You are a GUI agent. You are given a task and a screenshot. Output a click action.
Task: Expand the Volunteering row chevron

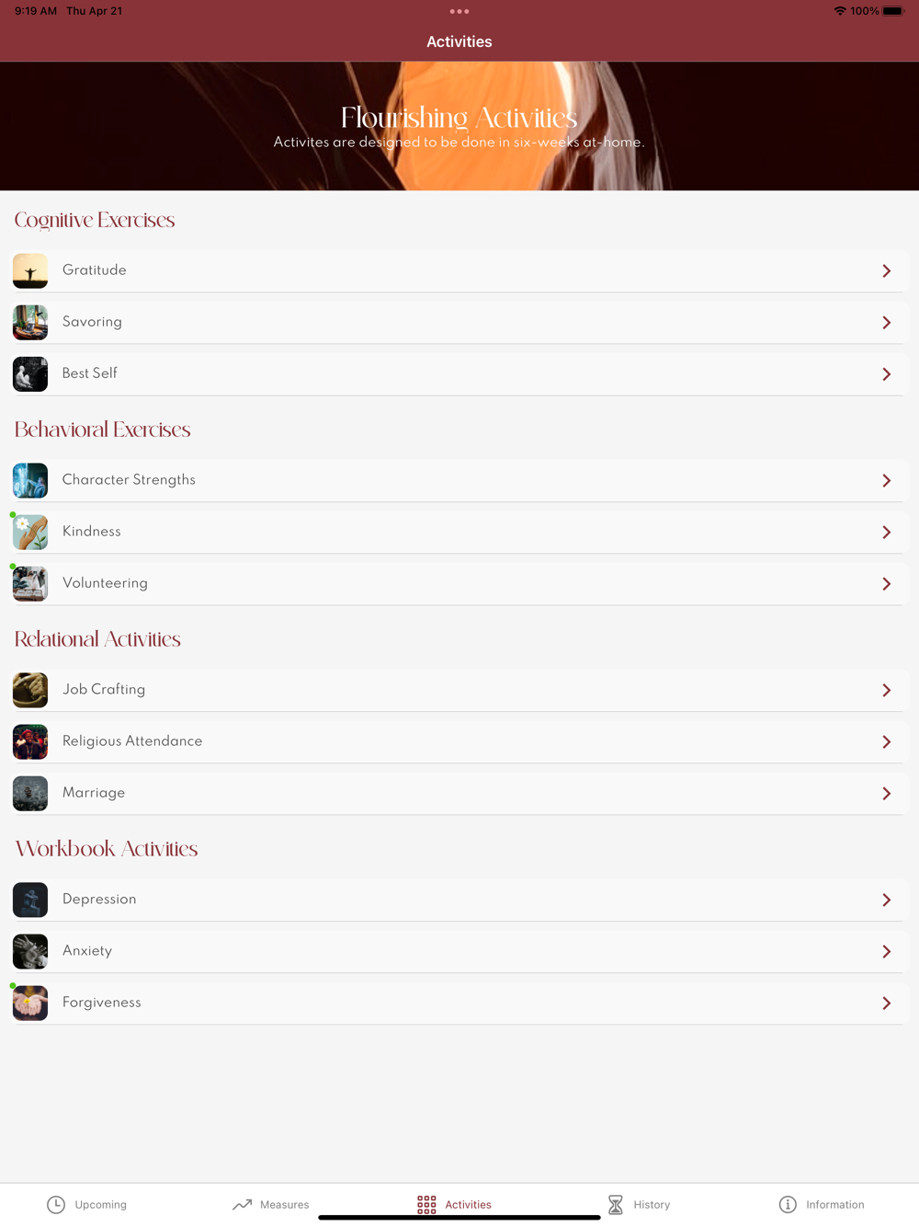(x=887, y=584)
